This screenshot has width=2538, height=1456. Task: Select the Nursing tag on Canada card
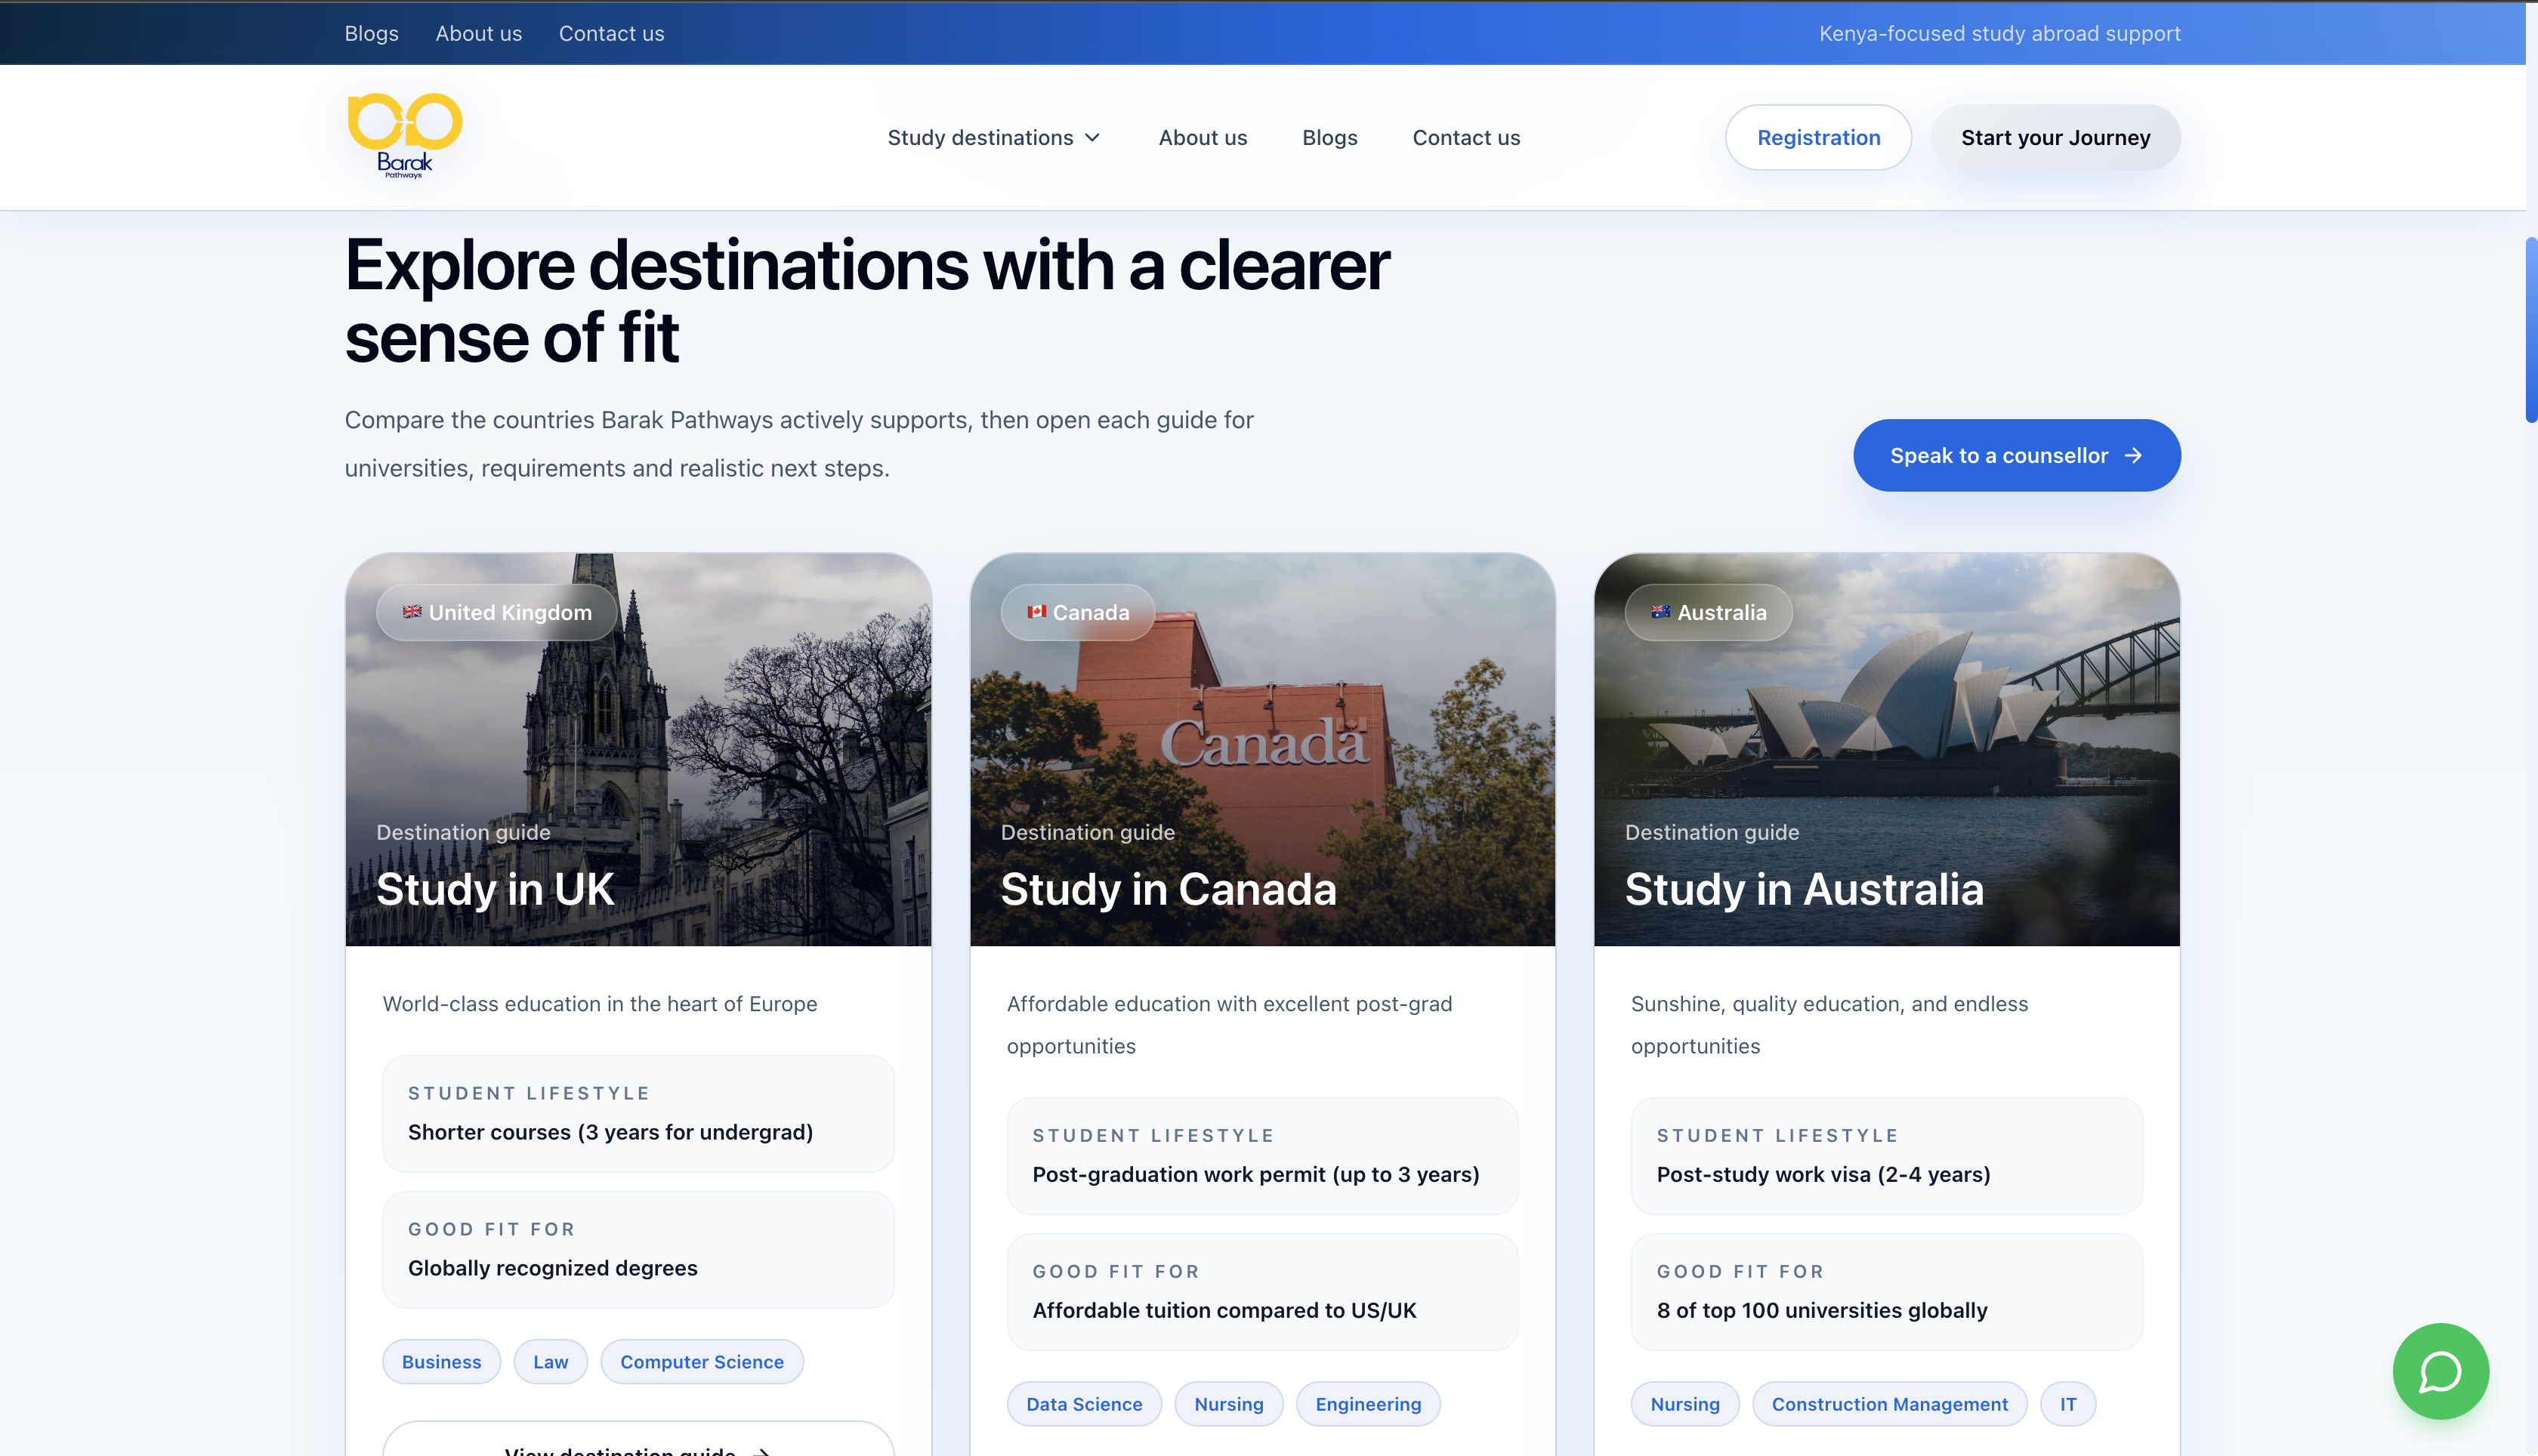point(1229,1404)
